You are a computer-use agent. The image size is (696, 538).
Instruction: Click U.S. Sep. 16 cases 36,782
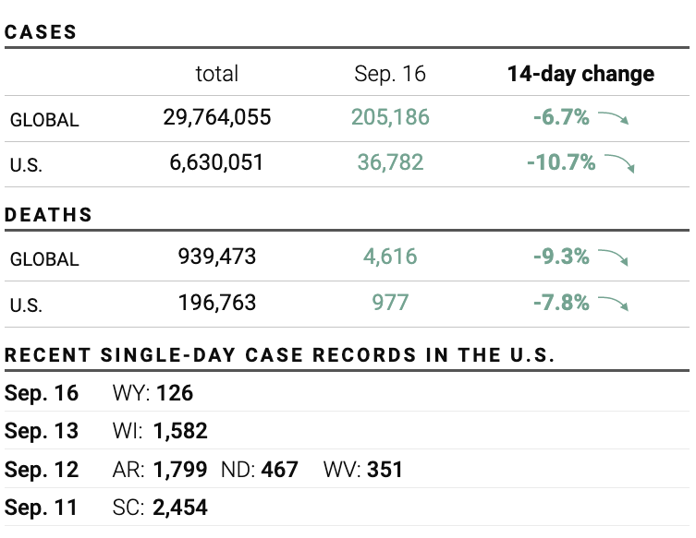pyautogui.click(x=390, y=163)
